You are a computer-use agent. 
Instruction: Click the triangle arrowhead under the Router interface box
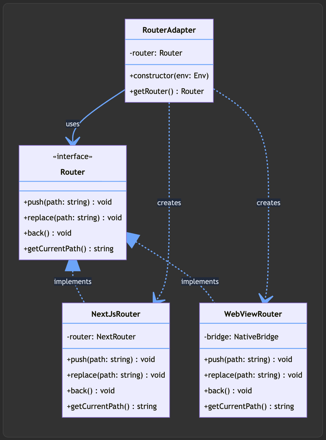[73, 266]
